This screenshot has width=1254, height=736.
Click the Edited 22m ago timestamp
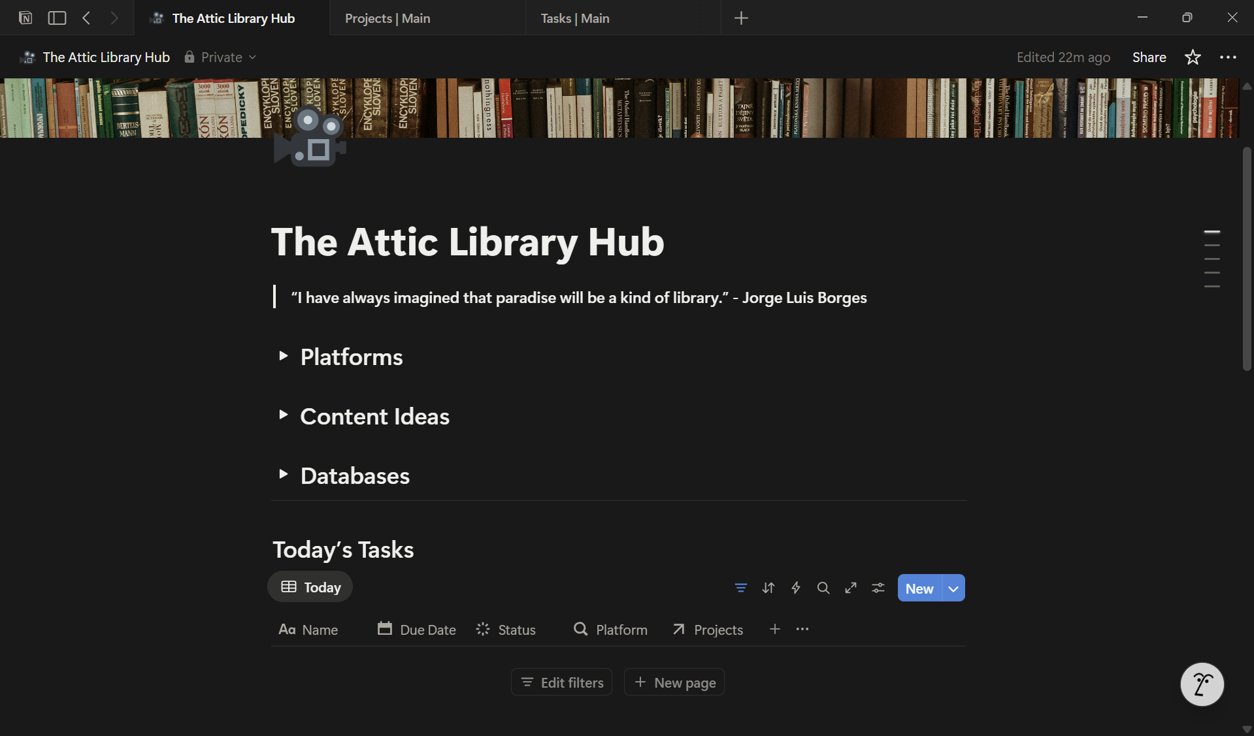1063,57
